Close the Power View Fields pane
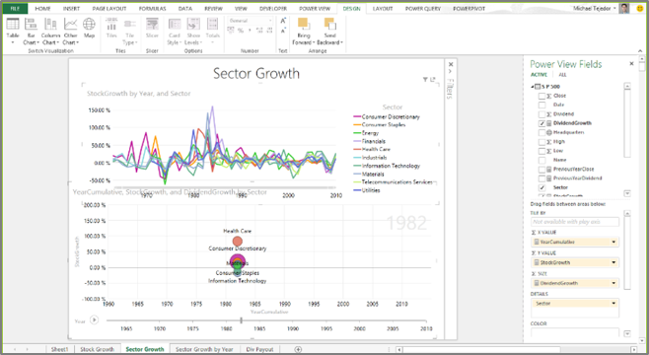 [x=631, y=63]
